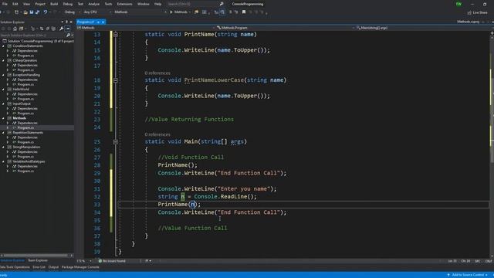Close the Program.cs tab
The image size is (494, 278).
point(103,22)
